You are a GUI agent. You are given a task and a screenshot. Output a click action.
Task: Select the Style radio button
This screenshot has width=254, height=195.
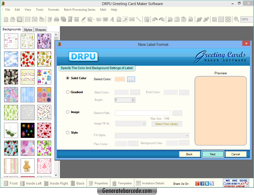(x=68, y=132)
